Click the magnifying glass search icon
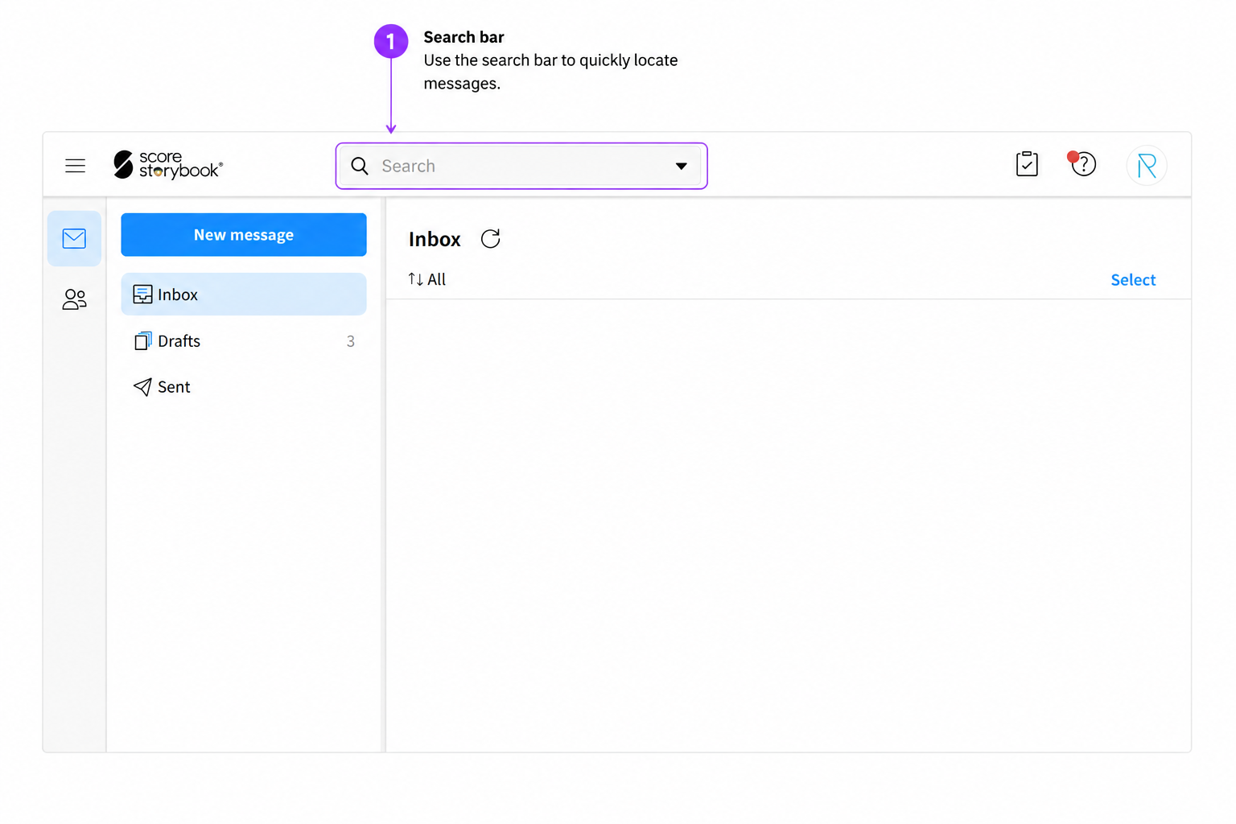The image size is (1236, 824). pos(360,166)
